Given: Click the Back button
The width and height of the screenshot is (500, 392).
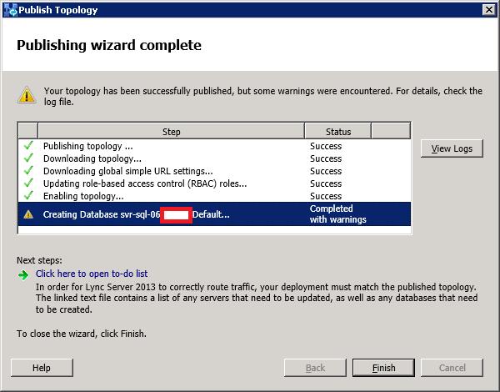Looking at the screenshot, I should point(315,368).
